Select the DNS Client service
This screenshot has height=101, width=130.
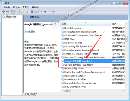point(70,39)
